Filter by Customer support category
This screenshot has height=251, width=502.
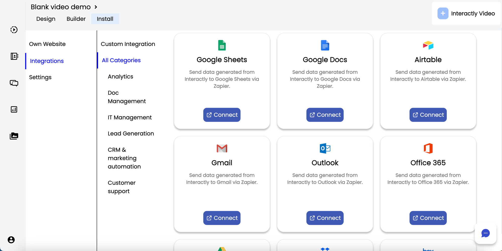click(x=122, y=187)
